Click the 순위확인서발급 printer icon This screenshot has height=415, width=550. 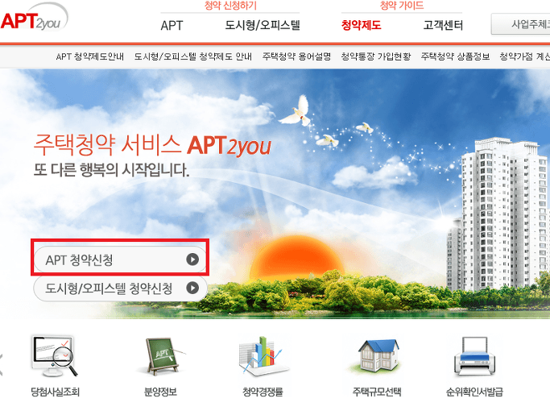pos(474,356)
